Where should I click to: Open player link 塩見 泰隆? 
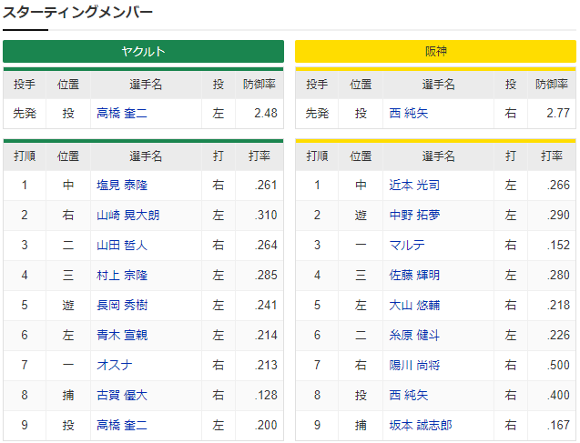pyautogui.click(x=122, y=185)
